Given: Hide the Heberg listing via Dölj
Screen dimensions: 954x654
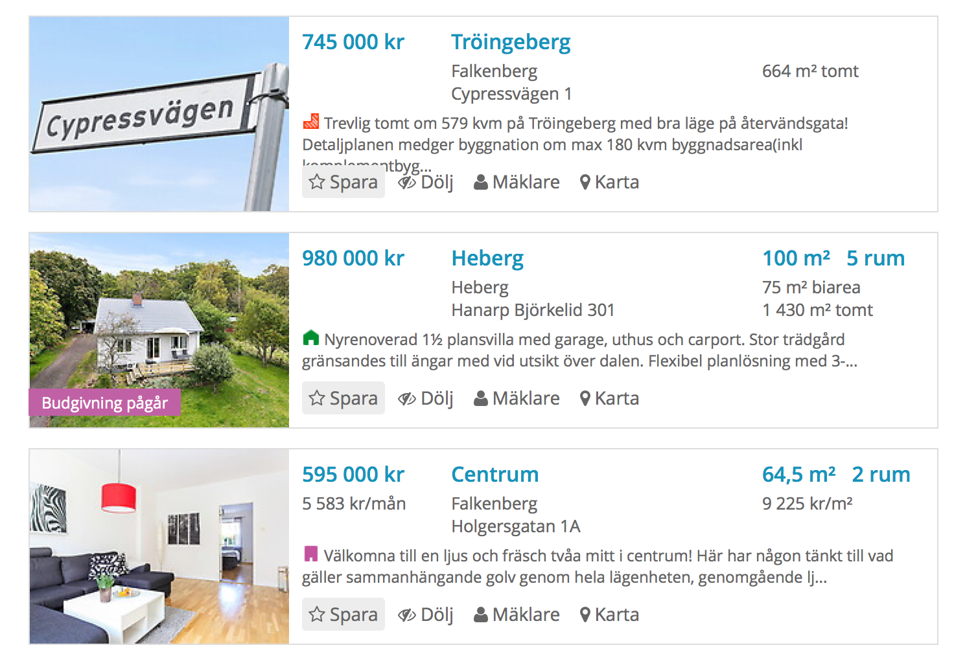Looking at the screenshot, I should click(426, 398).
